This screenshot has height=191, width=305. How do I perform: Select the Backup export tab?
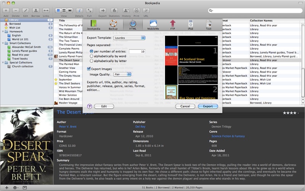click(113, 24)
